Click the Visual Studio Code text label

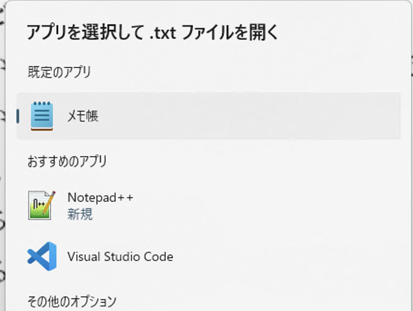[x=121, y=256]
